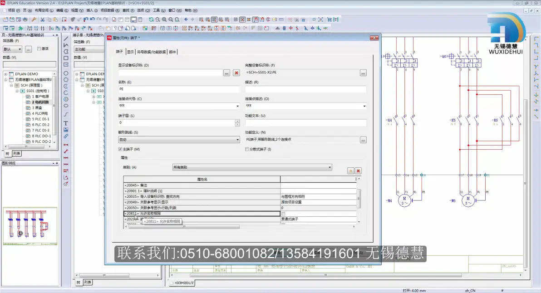This screenshot has width=541, height=293.
Task: Click the 功能文本 (U) input field
Action: pos(306,123)
